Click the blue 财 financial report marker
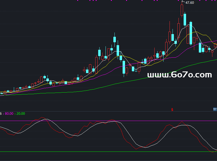Image resolution: width=217 pixels, height=161 pixels. (215, 109)
